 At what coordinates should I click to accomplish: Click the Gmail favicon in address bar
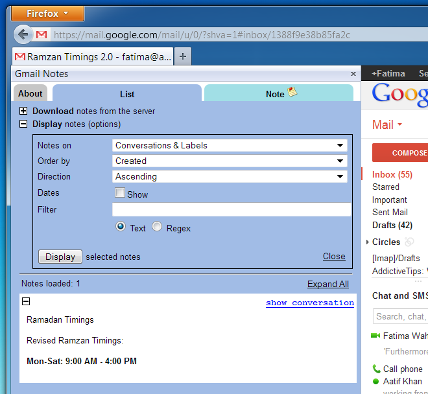pyautogui.click(x=42, y=34)
